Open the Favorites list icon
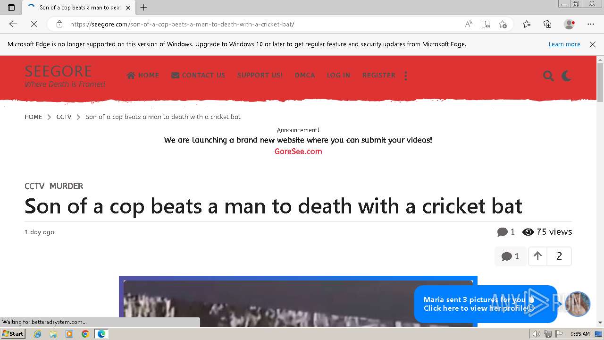Image resolution: width=604 pixels, height=340 pixels. coord(527,24)
